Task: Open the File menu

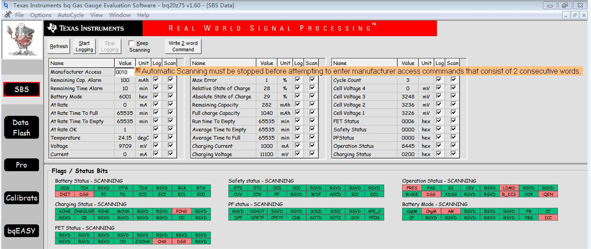Action: tap(19, 15)
